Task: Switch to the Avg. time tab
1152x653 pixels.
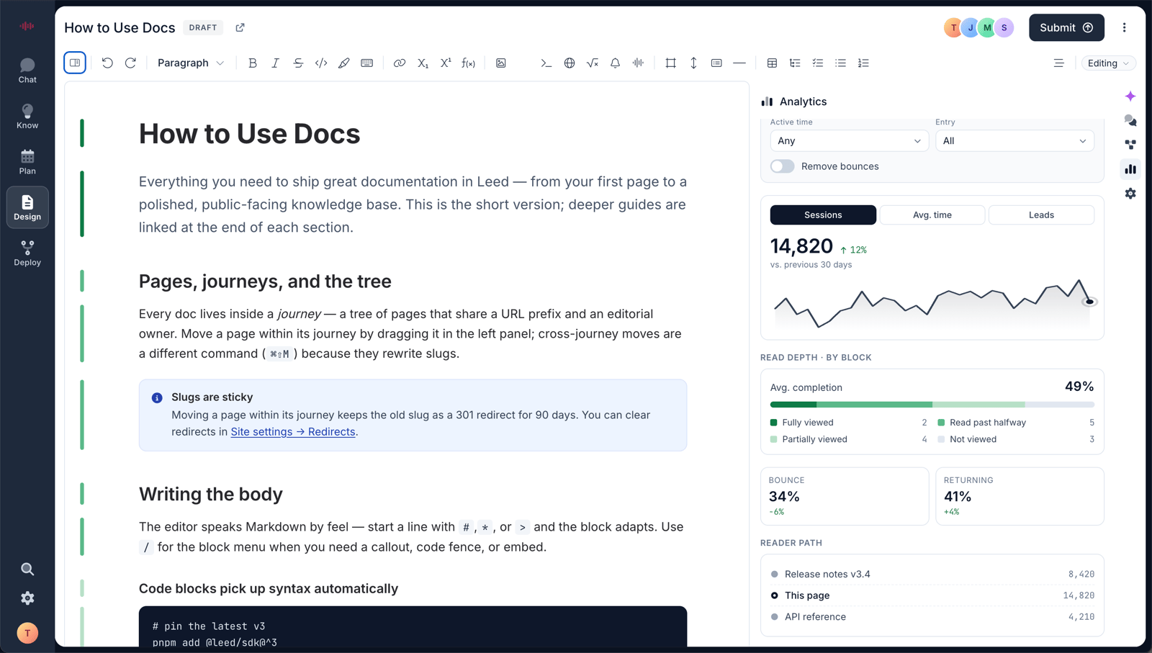Action: pos(932,215)
